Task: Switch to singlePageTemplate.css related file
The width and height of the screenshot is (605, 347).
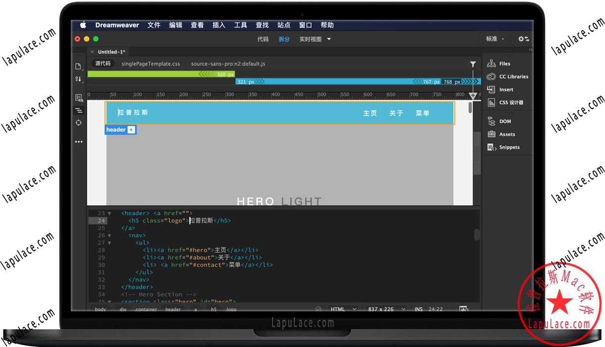Action: (151, 64)
